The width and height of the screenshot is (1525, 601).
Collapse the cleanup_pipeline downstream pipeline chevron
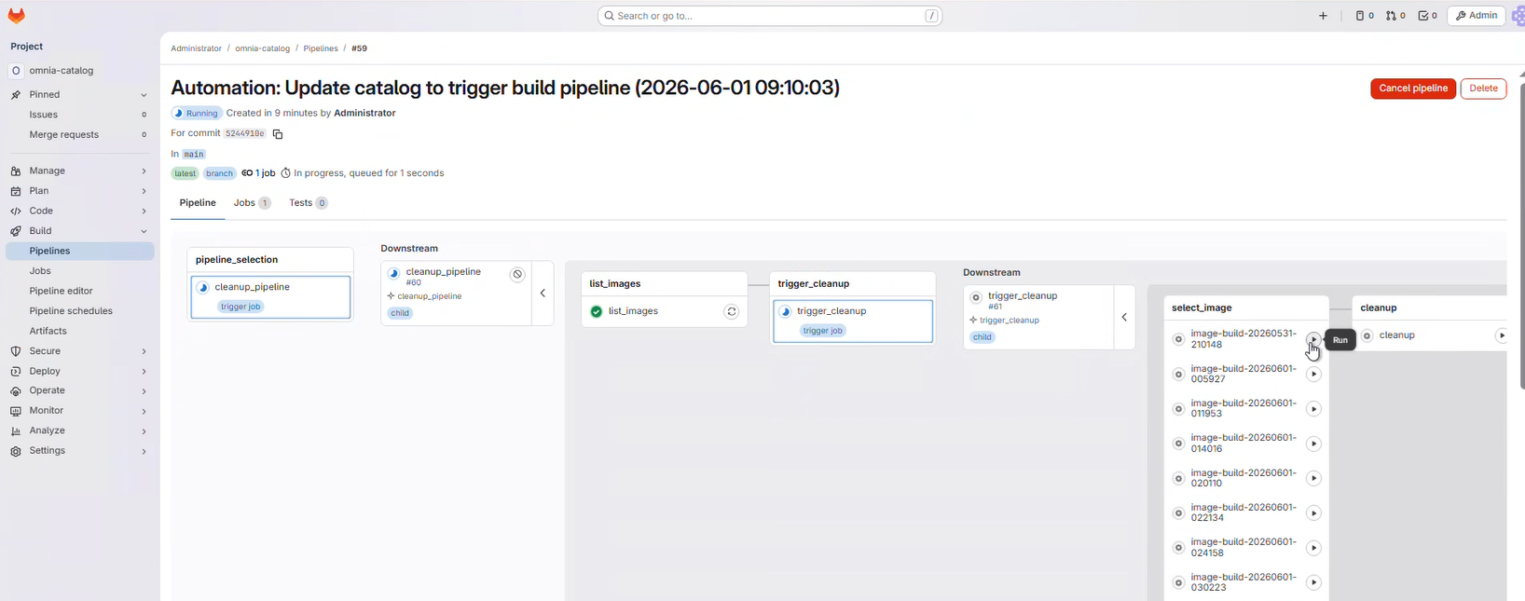543,294
